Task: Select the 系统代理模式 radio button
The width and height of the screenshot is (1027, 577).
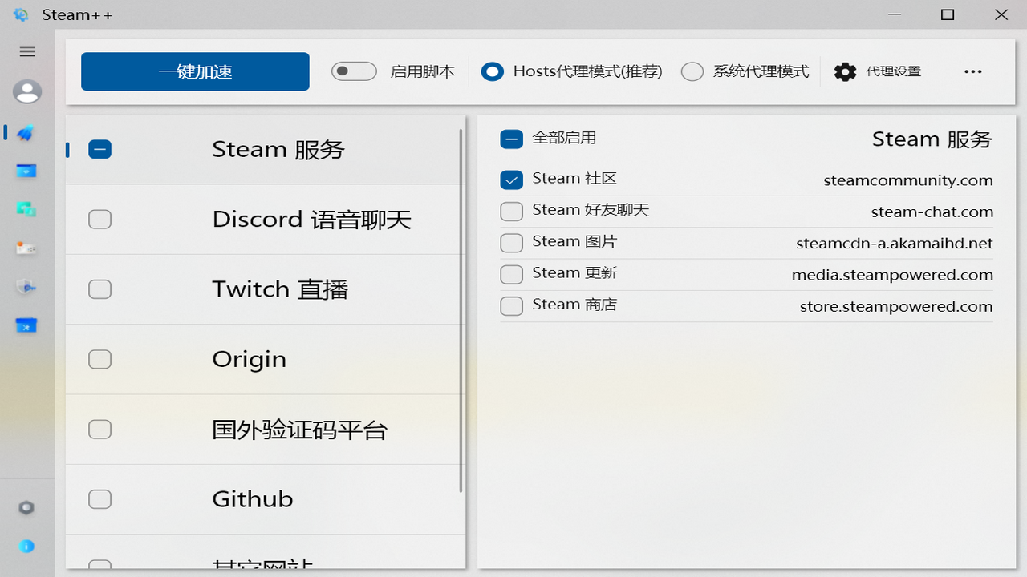Action: pos(692,71)
